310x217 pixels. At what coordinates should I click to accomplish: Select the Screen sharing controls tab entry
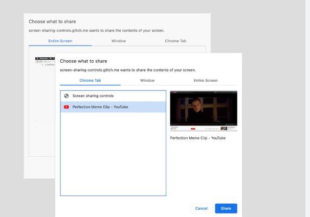click(x=93, y=96)
